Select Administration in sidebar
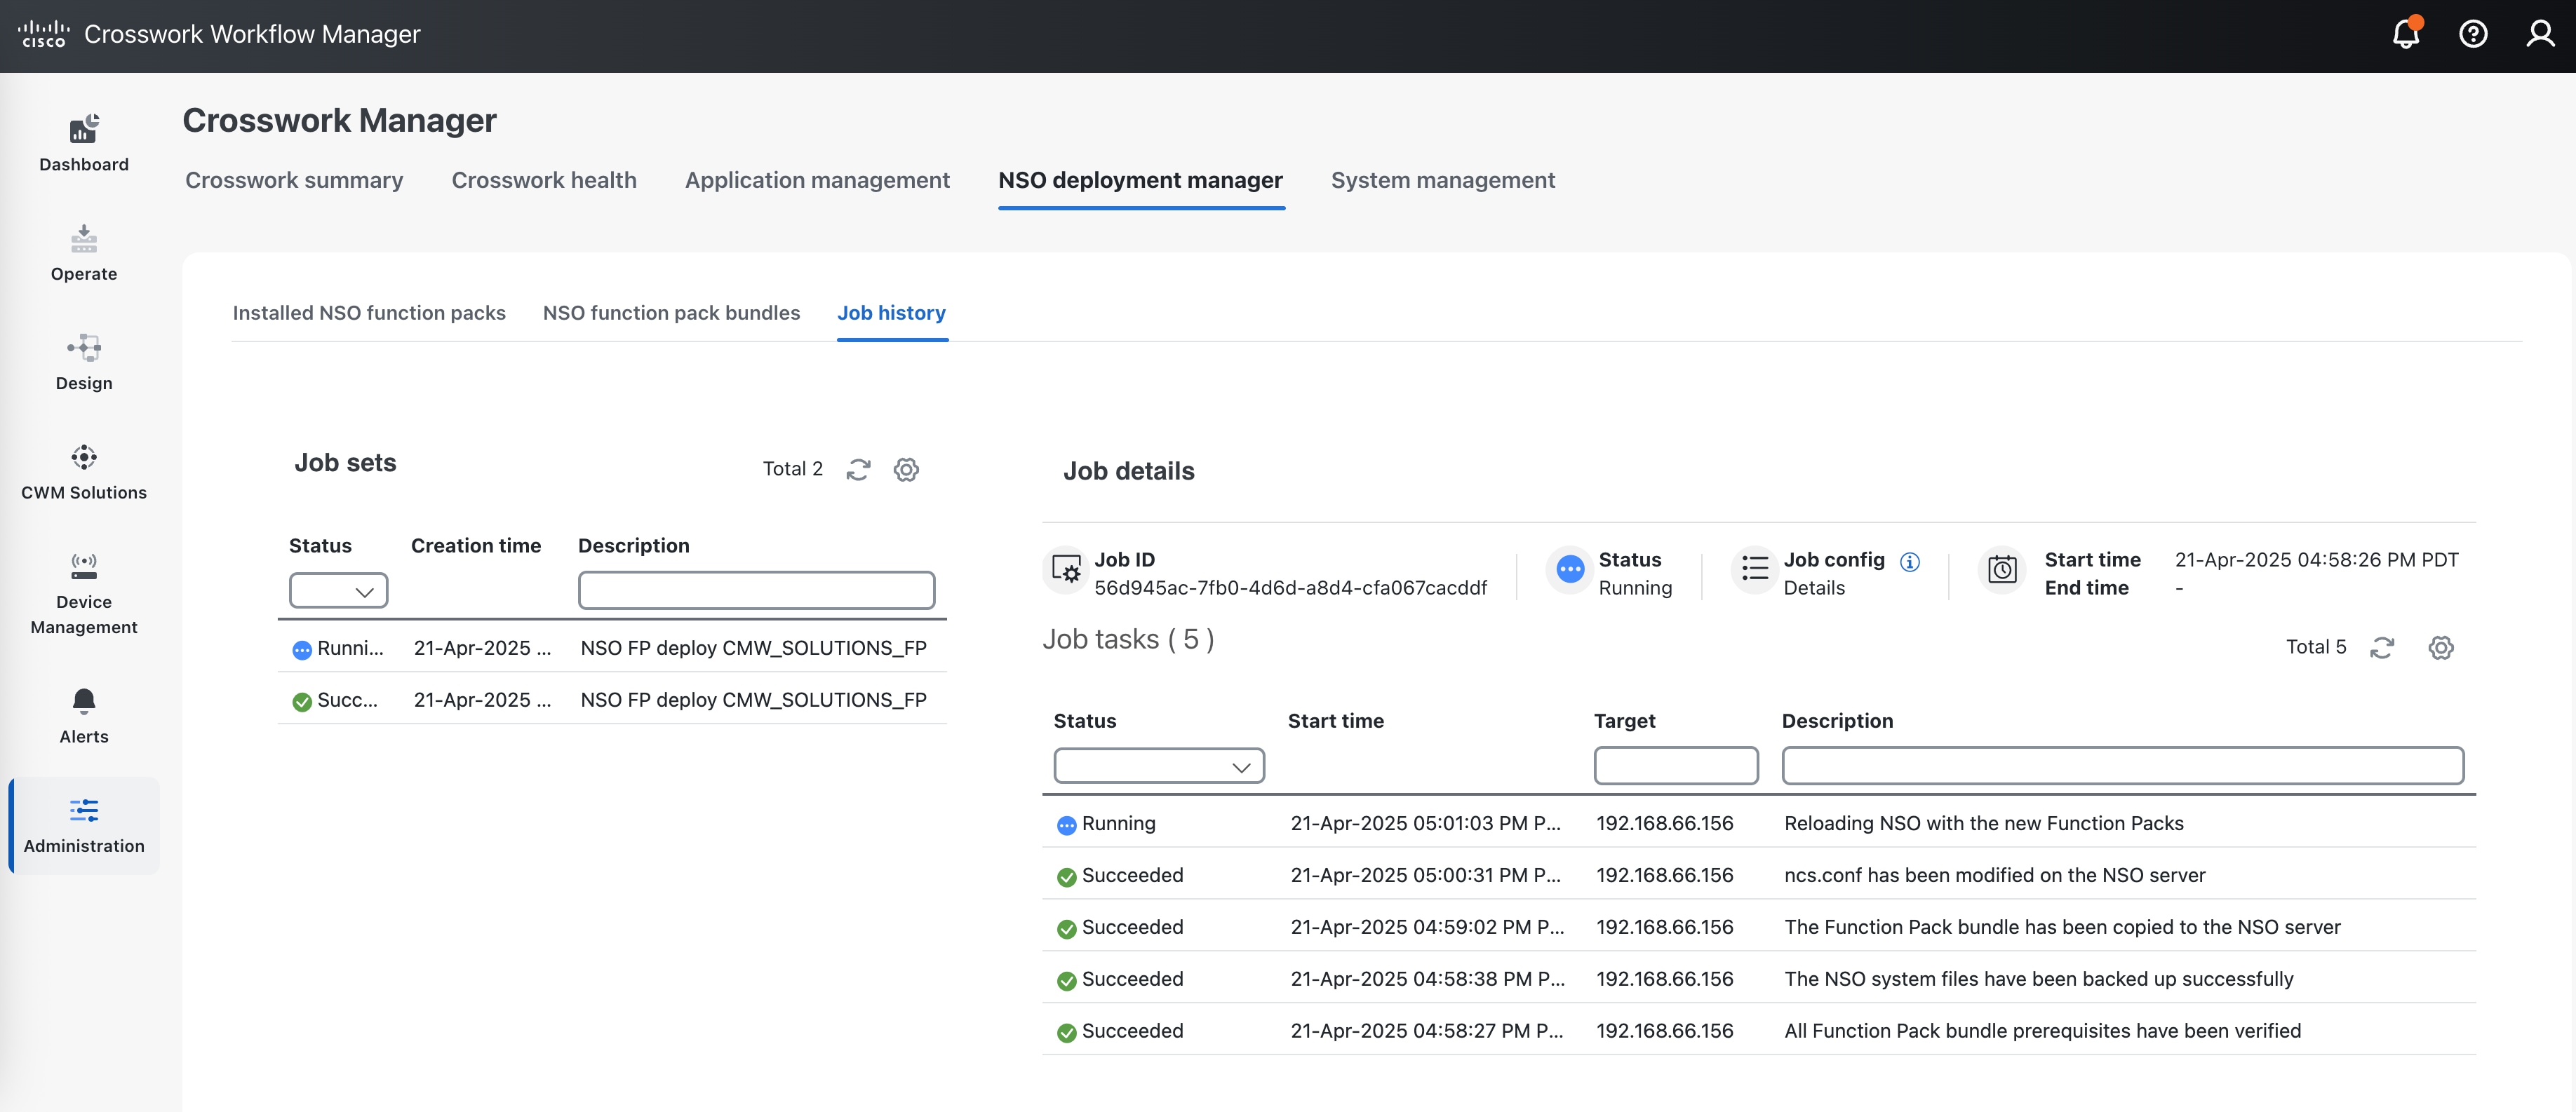 [84, 825]
